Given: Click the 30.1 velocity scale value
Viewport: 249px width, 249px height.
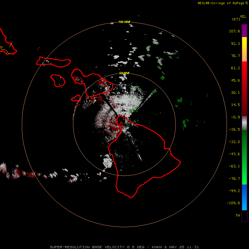Looking at the screenshot, I should point(235,93).
